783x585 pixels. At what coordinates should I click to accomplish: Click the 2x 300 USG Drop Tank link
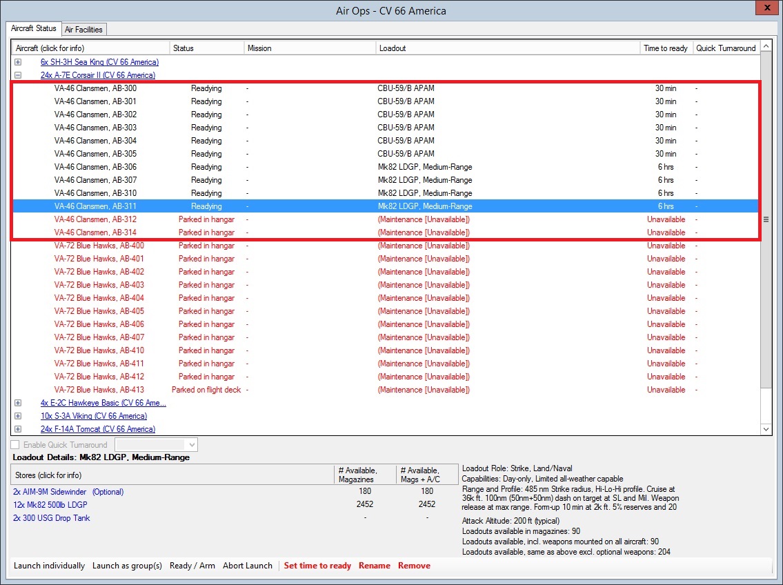pos(52,518)
